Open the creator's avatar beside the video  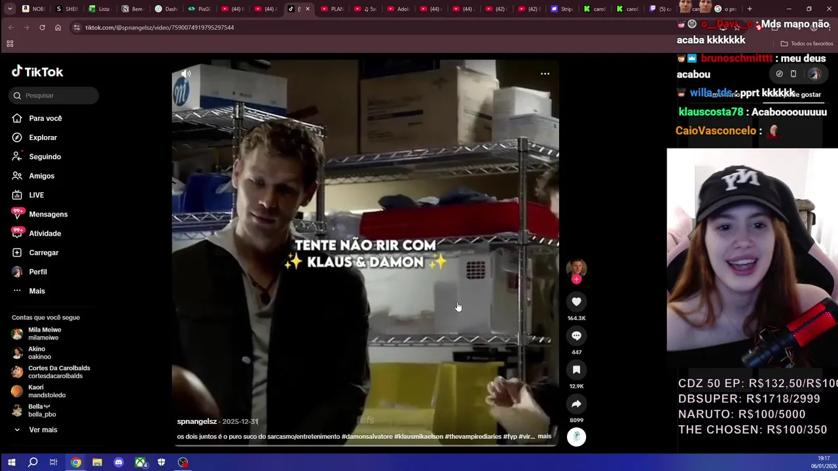click(x=576, y=267)
